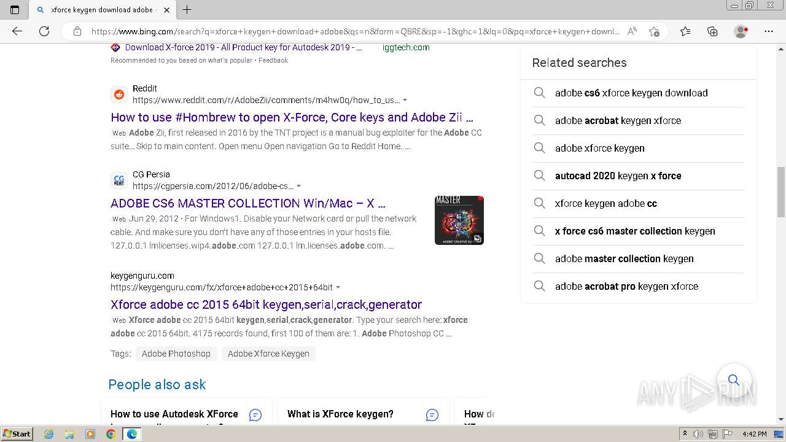This screenshot has width=786, height=442.
Task: Open the browser profile avatar
Action: [x=741, y=31]
